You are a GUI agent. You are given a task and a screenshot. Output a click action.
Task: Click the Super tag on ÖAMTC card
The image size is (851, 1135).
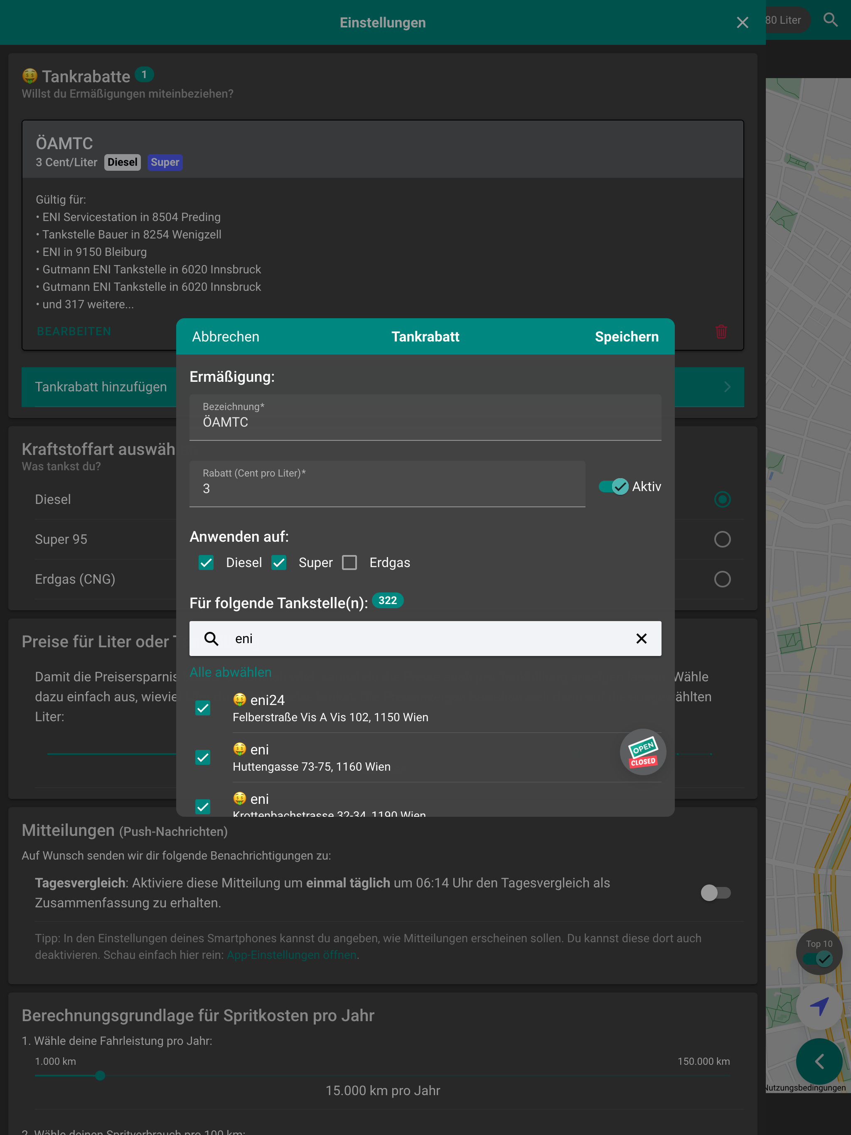click(165, 162)
